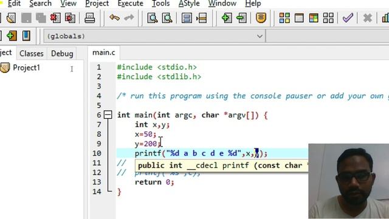This screenshot has height=219, width=389.
Task: Click on '#include <stdlib.h>' line
Action: click(x=159, y=77)
